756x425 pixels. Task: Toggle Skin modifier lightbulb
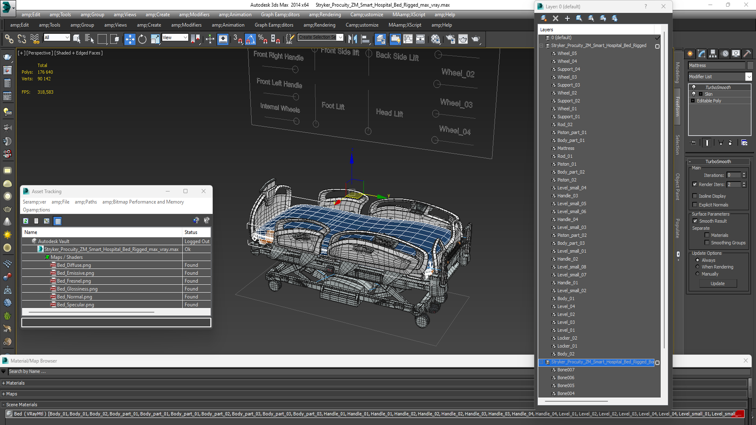coord(694,94)
